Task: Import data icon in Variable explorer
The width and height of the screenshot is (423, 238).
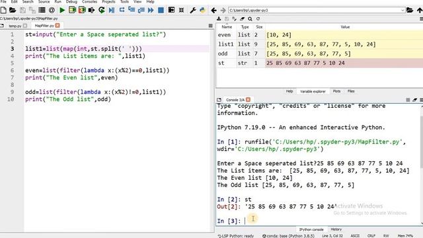Action: pos(219,19)
